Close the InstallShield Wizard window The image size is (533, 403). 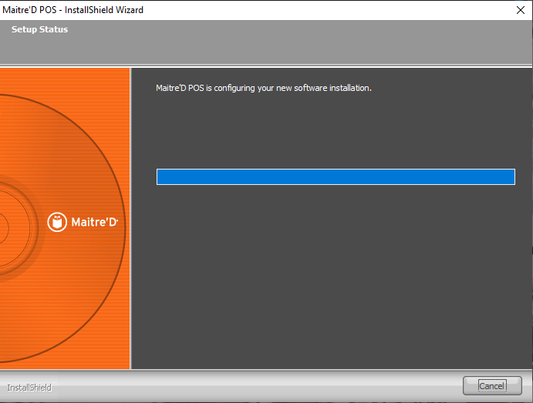click(520, 10)
